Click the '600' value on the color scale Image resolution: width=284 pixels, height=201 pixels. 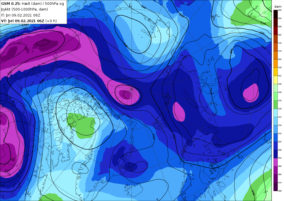(280, 10)
